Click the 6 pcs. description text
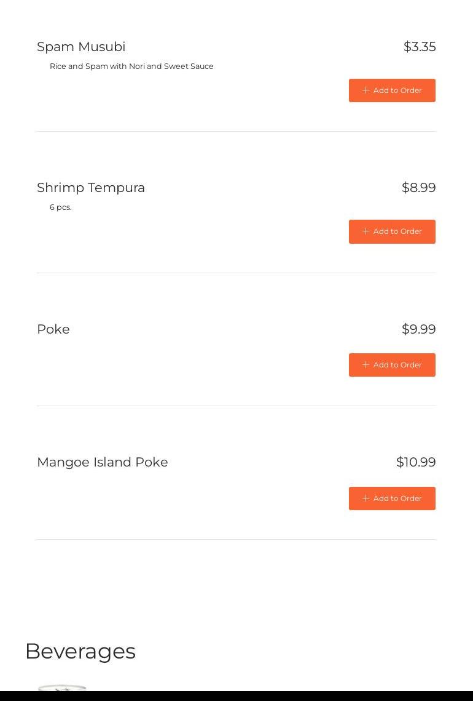 [x=61, y=207]
